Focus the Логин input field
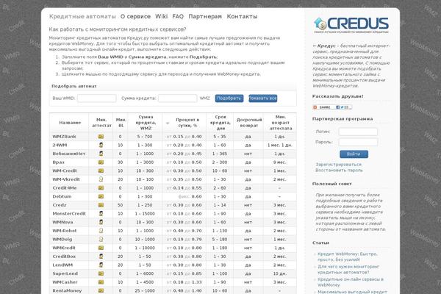441x294 pixels. tap(358, 132)
